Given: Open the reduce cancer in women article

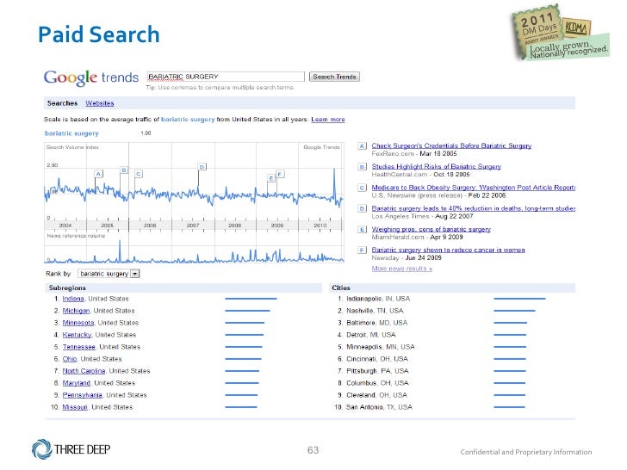Looking at the screenshot, I should point(448,250).
